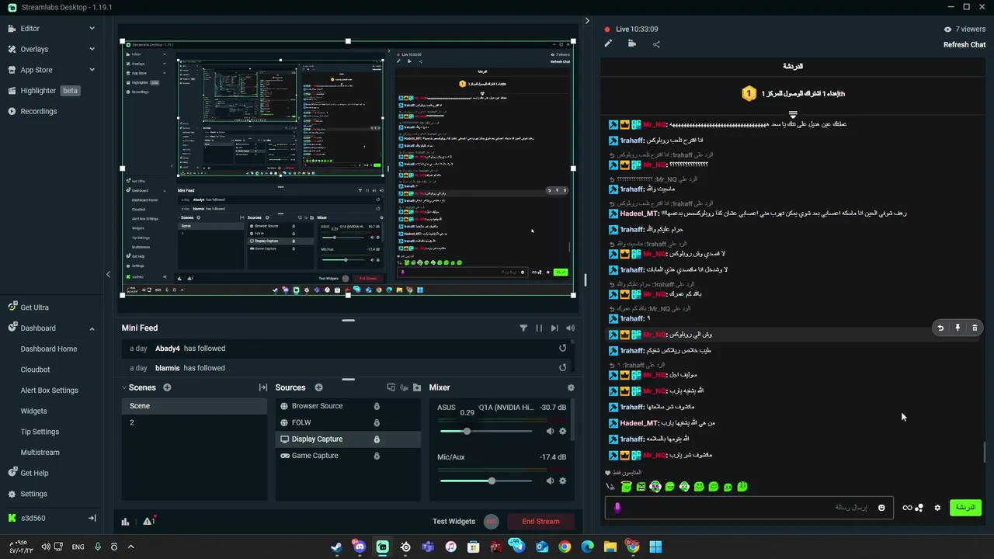
Task: Filter the Mini Feed events
Action: click(x=523, y=328)
